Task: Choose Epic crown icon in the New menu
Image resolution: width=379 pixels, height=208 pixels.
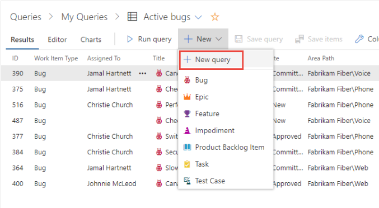Action: pyautogui.click(x=188, y=97)
